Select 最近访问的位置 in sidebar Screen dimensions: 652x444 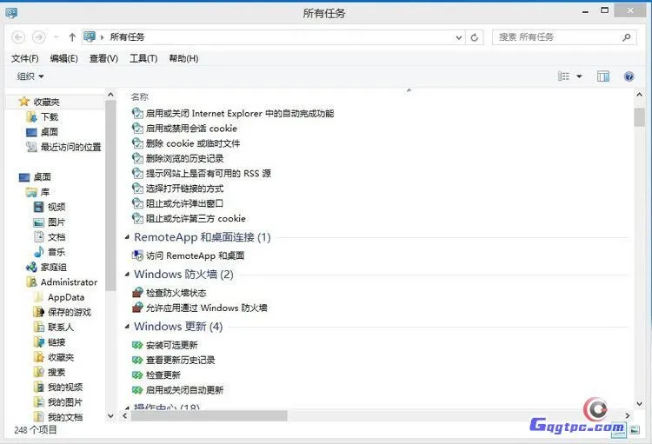click(x=71, y=147)
